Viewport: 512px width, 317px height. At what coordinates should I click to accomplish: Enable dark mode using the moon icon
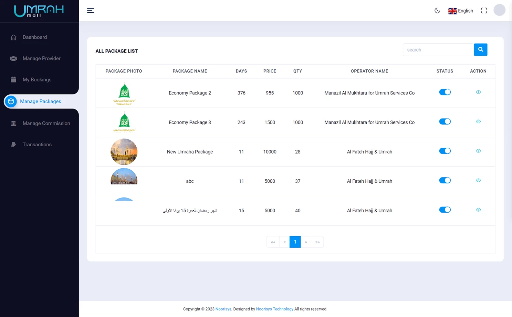(x=437, y=11)
